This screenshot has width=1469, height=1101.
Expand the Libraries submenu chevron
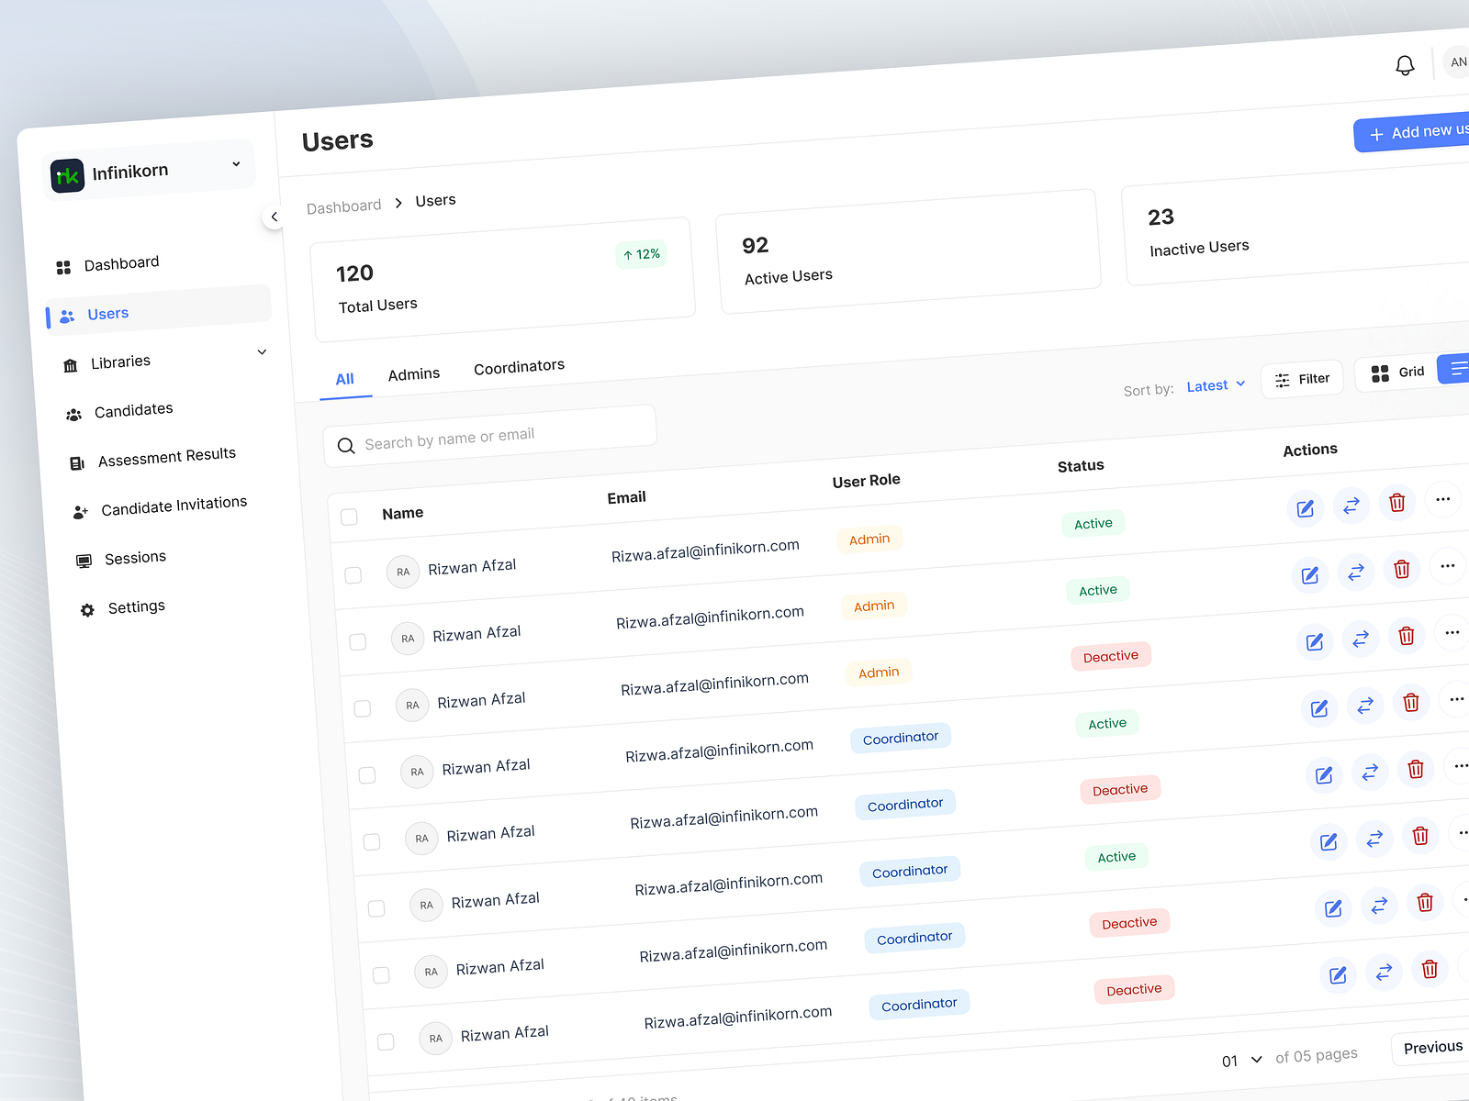point(262,352)
